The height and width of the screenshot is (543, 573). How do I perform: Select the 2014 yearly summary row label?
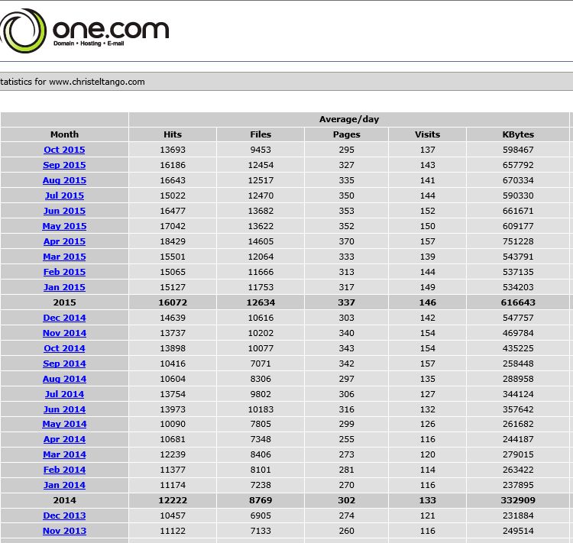pos(64,500)
